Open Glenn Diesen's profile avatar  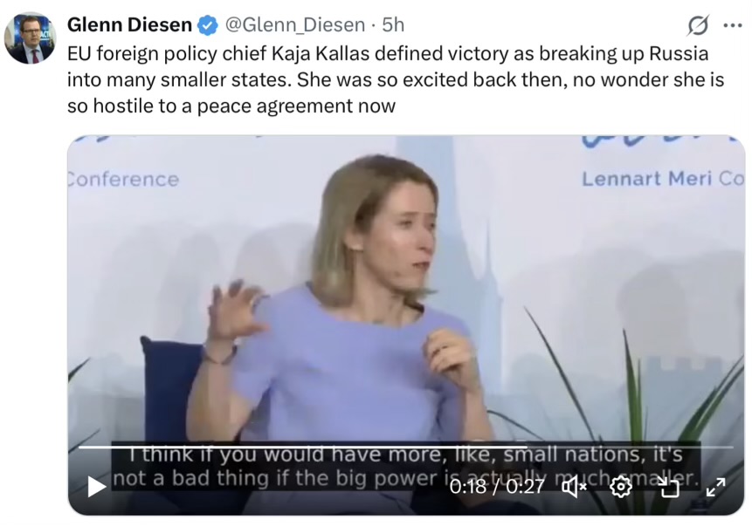pos(31,38)
